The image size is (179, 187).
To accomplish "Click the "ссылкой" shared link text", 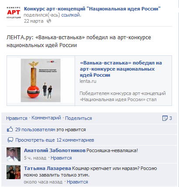I will point(71,15).
